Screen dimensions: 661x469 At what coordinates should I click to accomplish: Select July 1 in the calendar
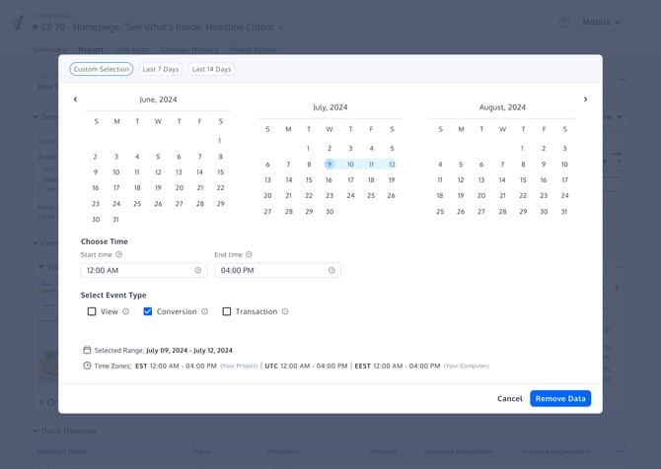click(x=308, y=148)
